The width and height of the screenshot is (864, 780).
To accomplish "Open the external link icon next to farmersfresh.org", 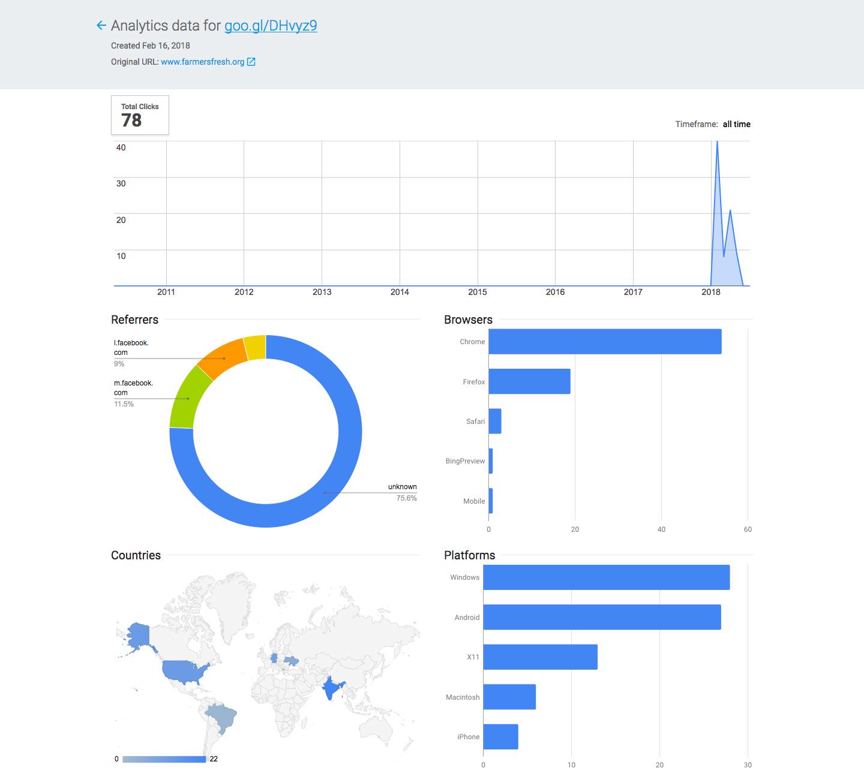I will pos(251,61).
